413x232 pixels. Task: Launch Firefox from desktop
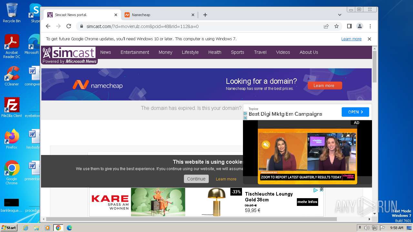click(x=12, y=139)
